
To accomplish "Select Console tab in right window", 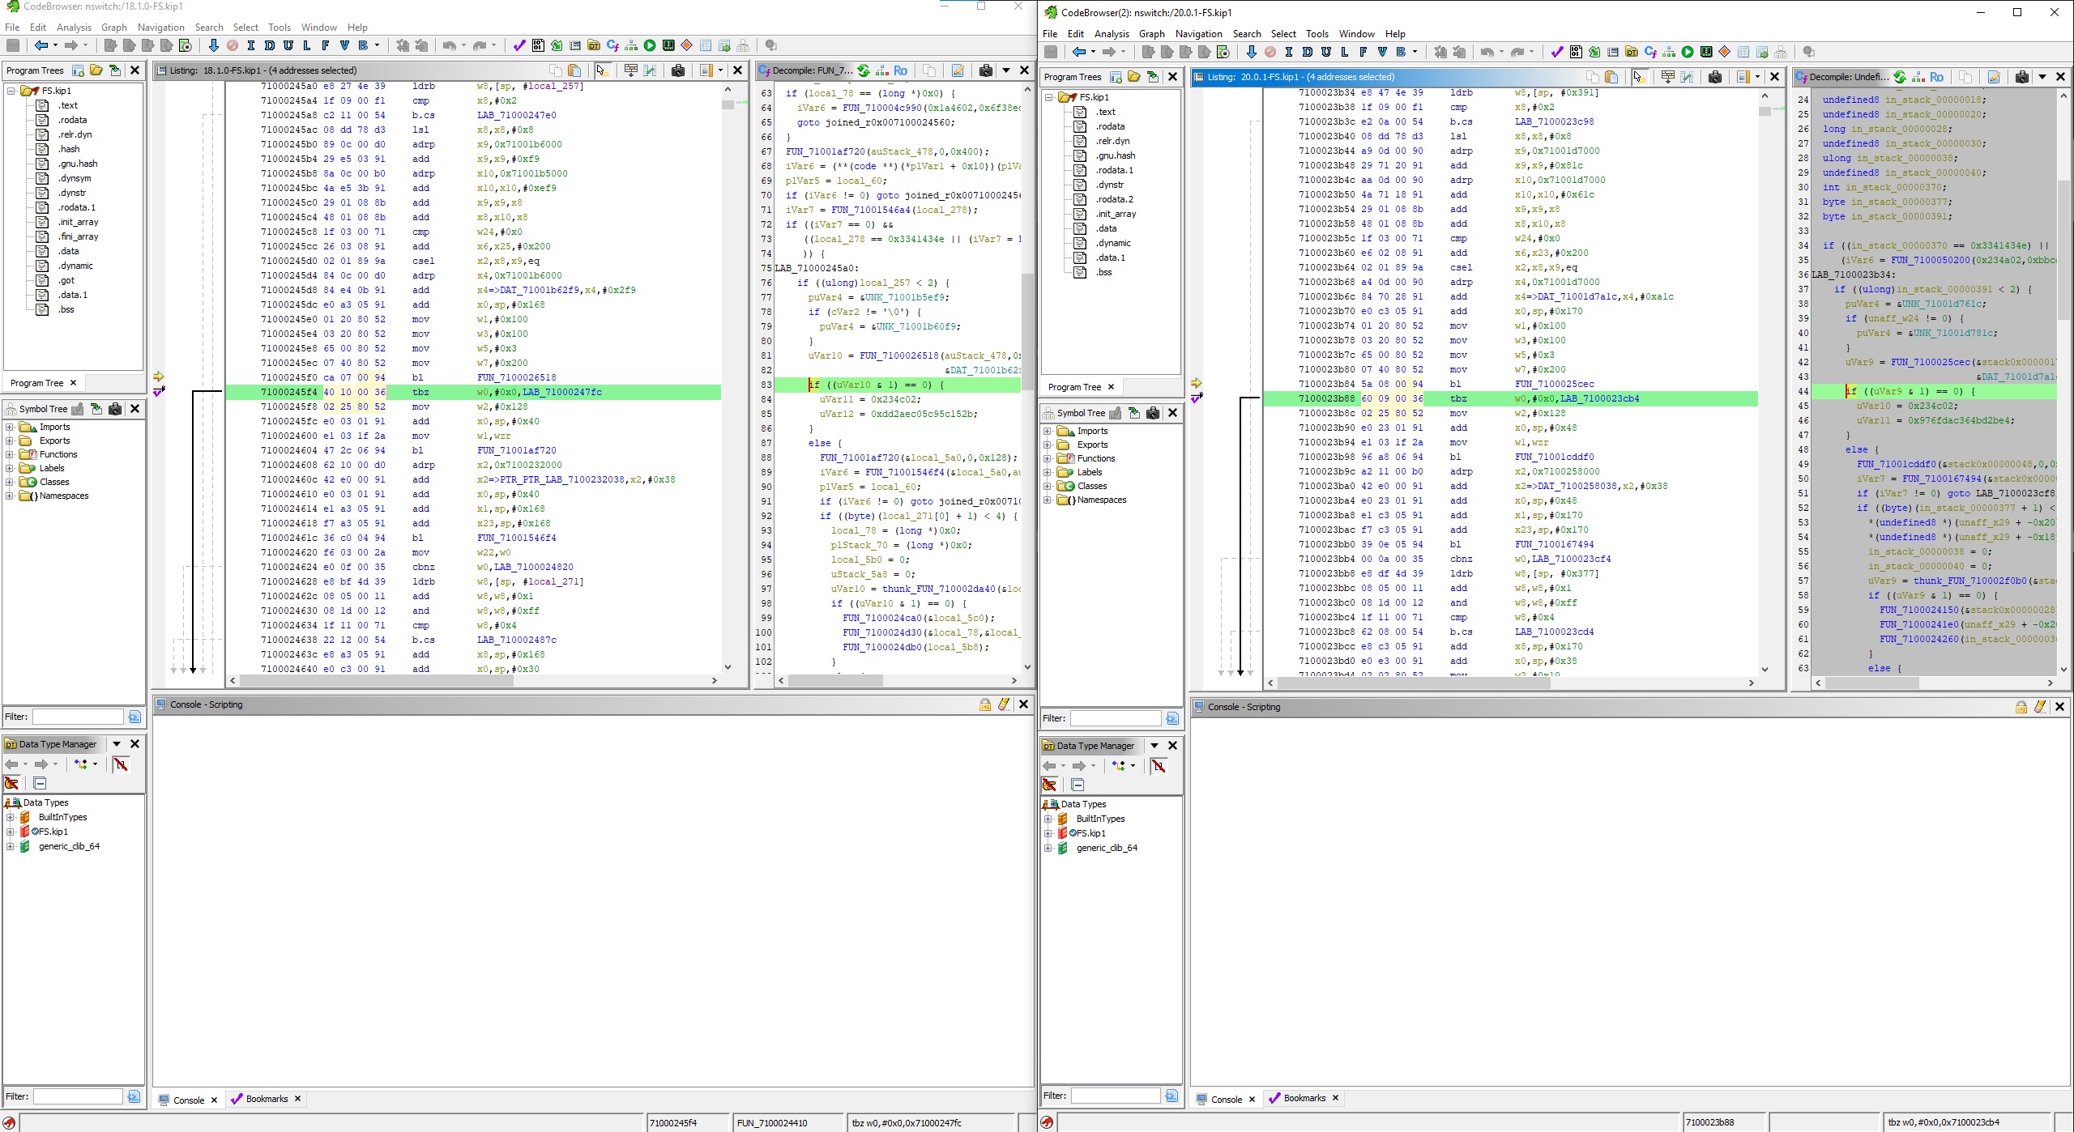I will tap(1226, 1099).
